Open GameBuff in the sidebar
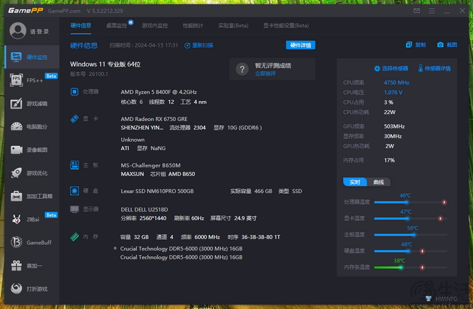Viewport: 473px width, 309px height. point(32,242)
